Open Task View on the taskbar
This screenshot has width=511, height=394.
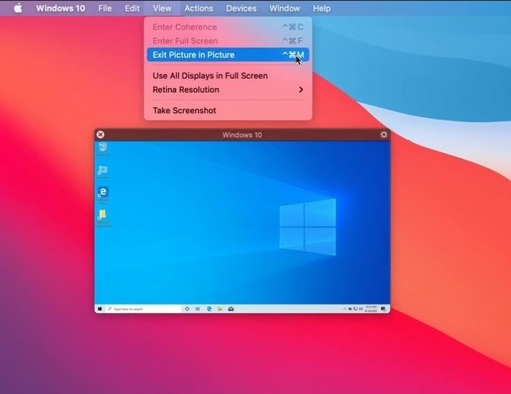[198, 309]
